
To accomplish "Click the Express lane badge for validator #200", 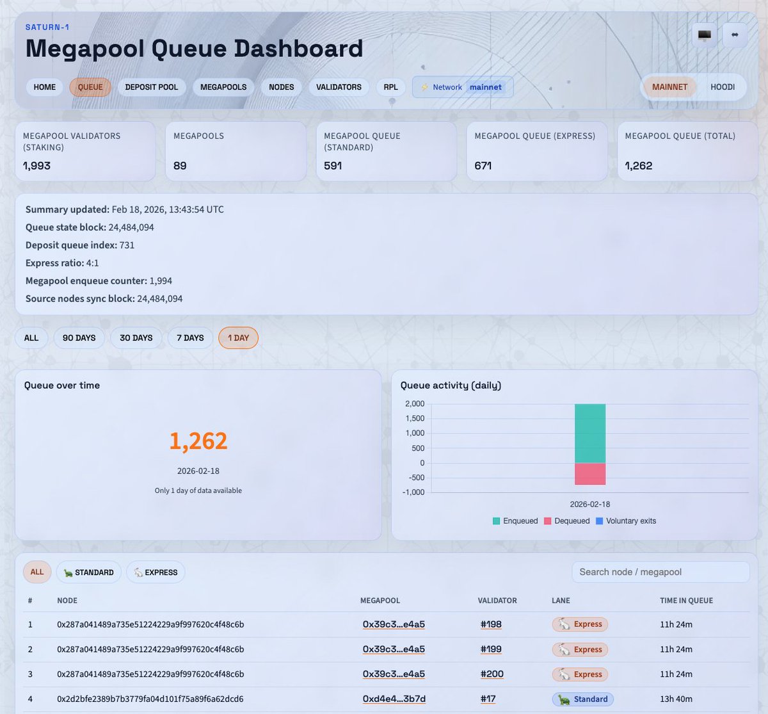I will 580,674.
